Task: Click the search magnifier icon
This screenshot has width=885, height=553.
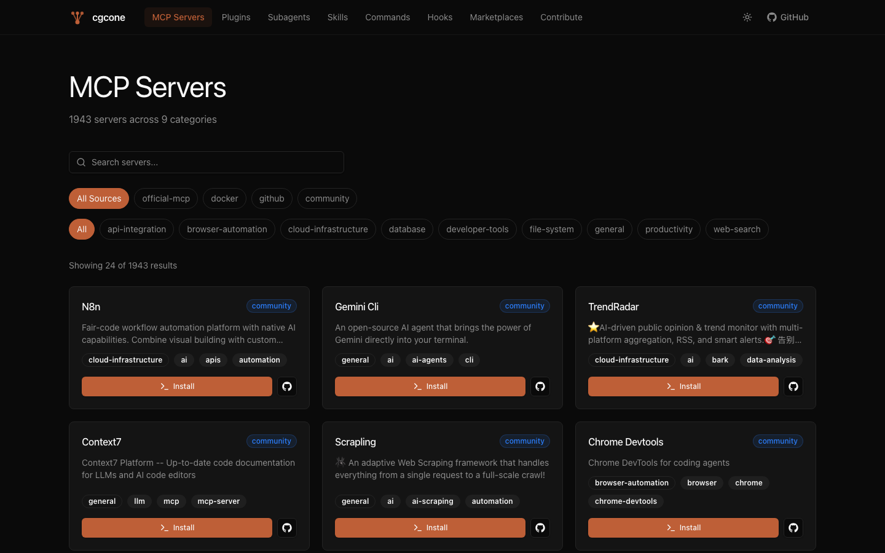Action: [x=81, y=162]
